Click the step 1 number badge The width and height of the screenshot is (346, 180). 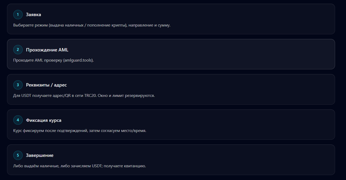click(x=18, y=15)
